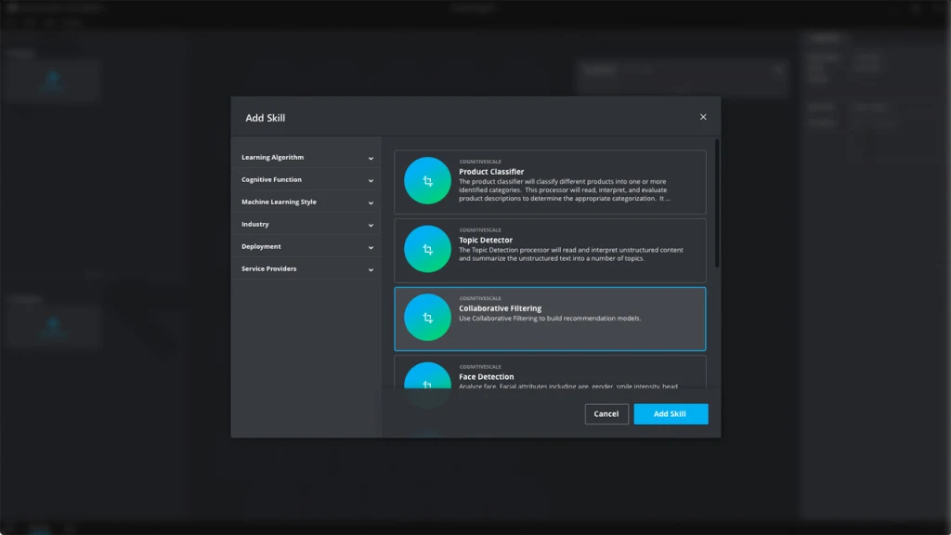The width and height of the screenshot is (951, 535).
Task: Click the Topic Detector gradient circle icon
Action: click(x=427, y=250)
